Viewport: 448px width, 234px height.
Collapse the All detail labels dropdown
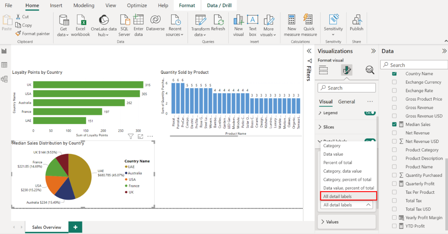point(368,205)
